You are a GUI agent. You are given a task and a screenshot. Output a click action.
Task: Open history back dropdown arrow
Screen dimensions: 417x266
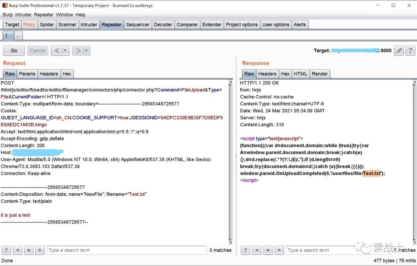65,51
